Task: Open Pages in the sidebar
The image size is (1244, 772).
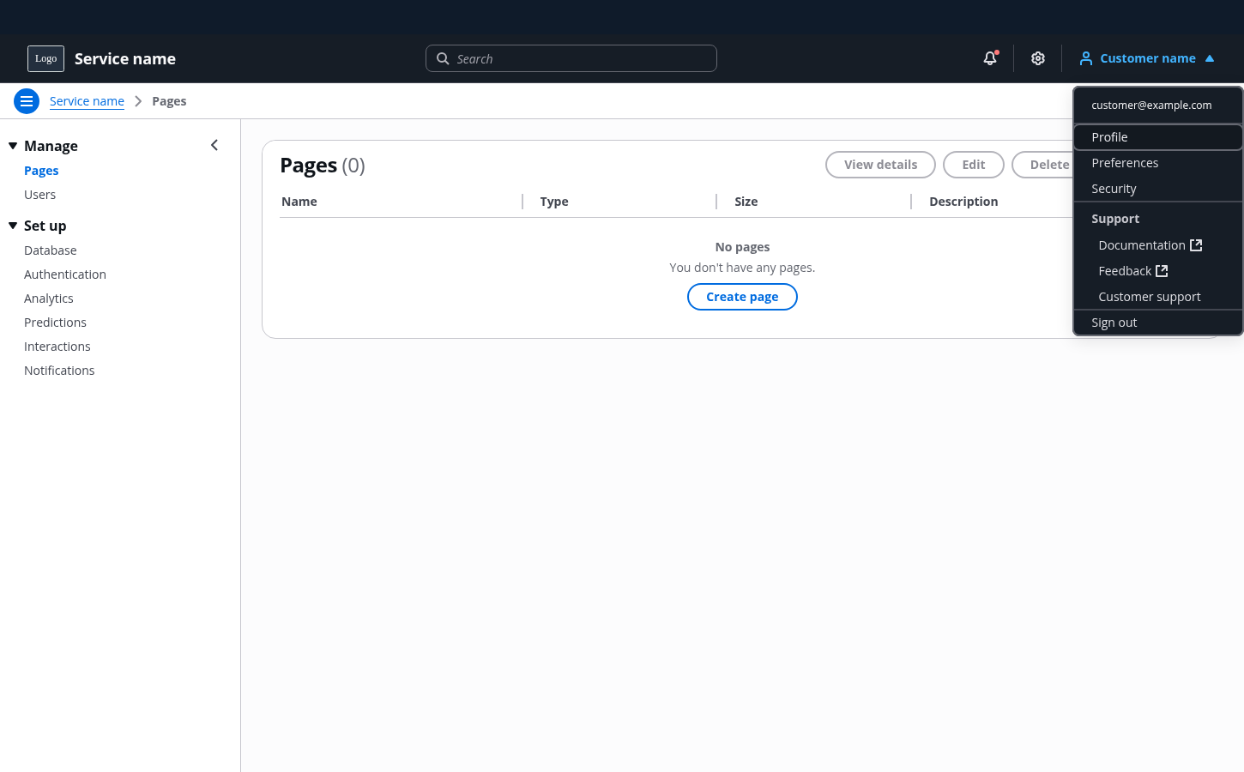Action: [x=41, y=171]
